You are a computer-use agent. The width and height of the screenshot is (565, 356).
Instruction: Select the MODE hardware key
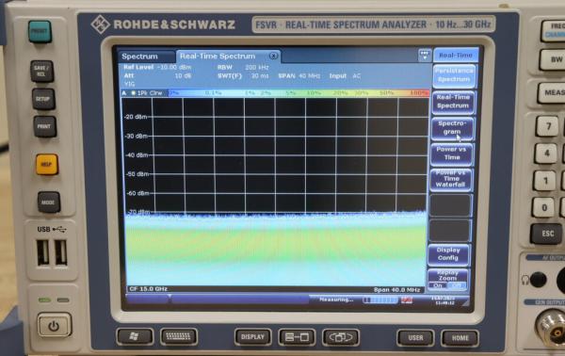pyautogui.click(x=49, y=202)
